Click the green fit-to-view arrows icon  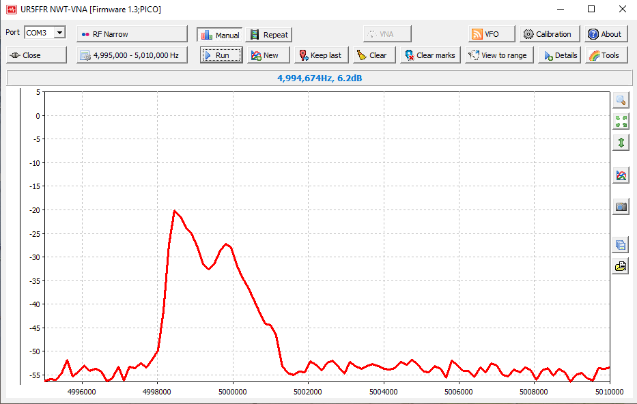pyautogui.click(x=621, y=121)
